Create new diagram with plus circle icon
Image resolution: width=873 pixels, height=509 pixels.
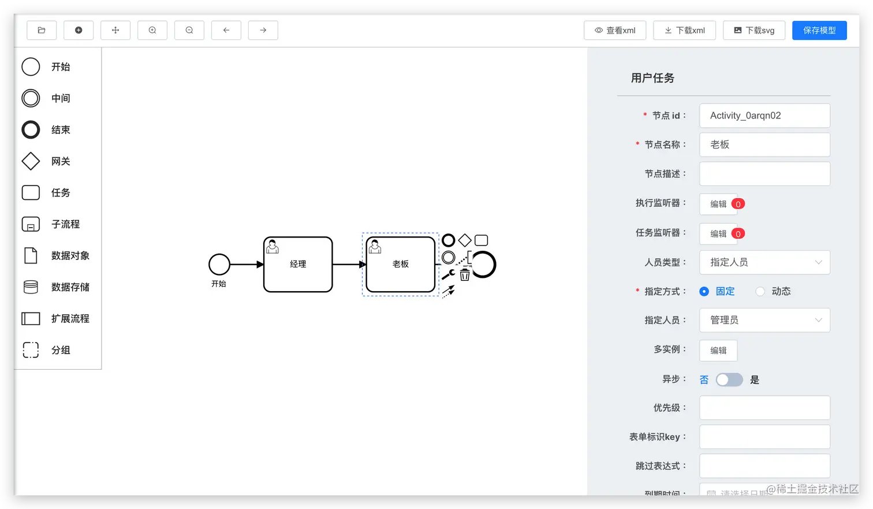pyautogui.click(x=79, y=30)
